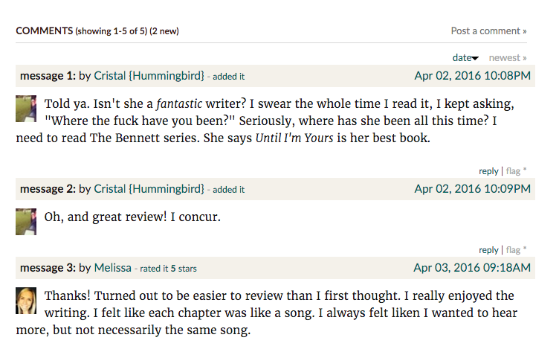Screen dimensions: 559x355
Task: Flag message 2
Action: coord(513,250)
